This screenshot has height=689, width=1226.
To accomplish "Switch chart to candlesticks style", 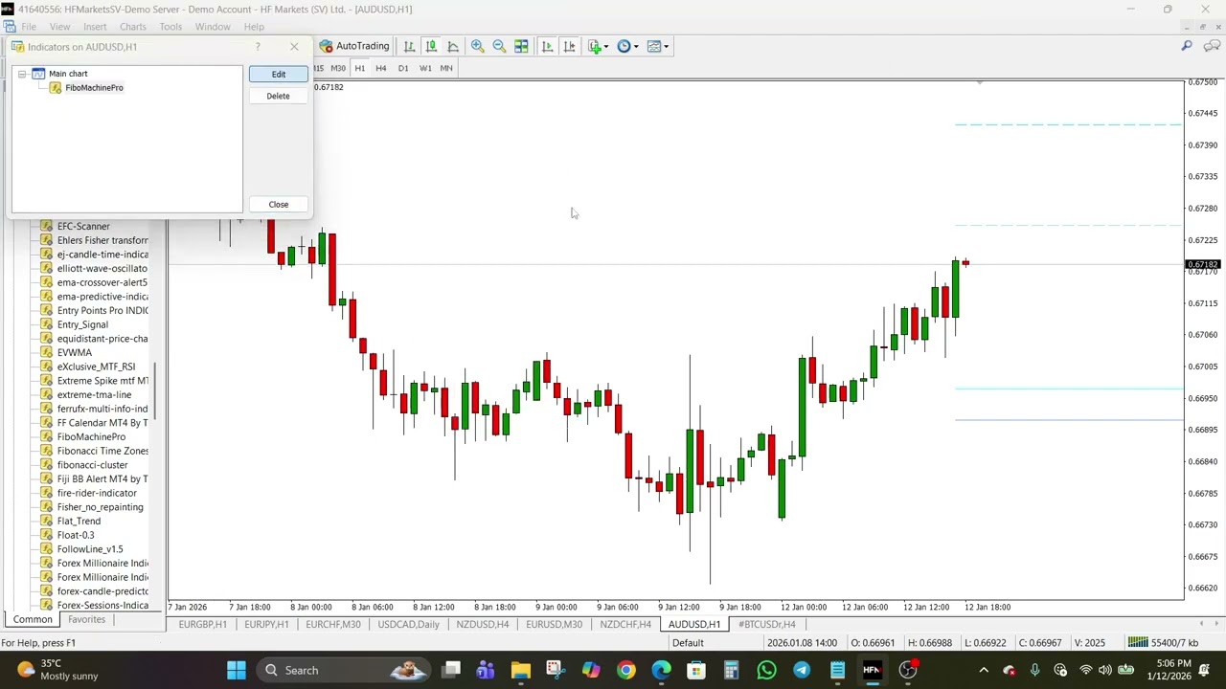I will 431,46.
